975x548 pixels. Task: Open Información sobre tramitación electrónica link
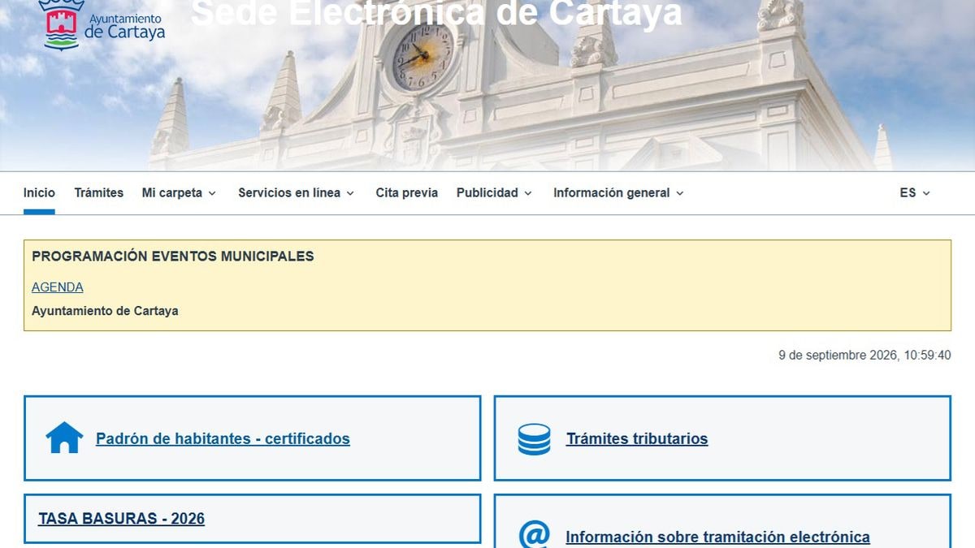click(717, 537)
